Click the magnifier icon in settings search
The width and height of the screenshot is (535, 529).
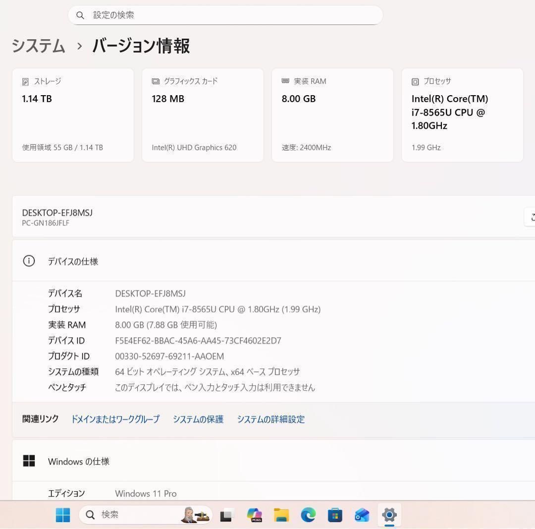[80, 15]
